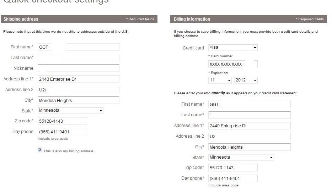Click the Card number field
Viewport: 332px width, 196px height.
232,64
